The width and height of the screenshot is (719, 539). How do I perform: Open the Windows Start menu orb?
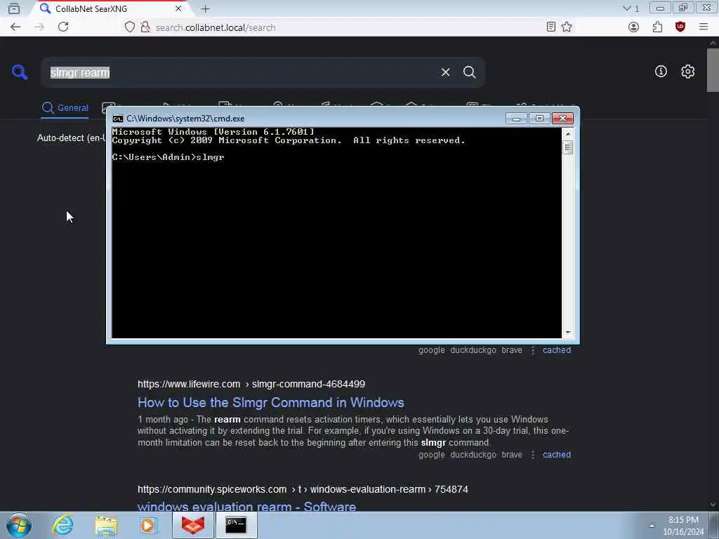(18, 525)
